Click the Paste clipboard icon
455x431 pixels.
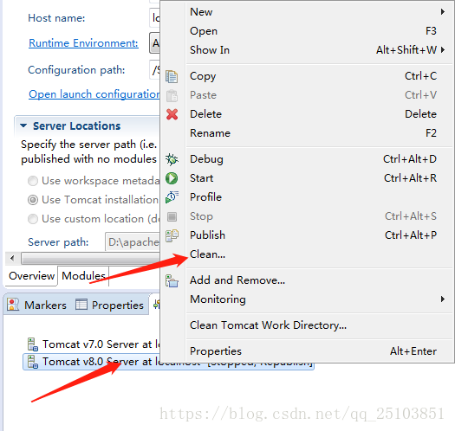pyautogui.click(x=172, y=95)
